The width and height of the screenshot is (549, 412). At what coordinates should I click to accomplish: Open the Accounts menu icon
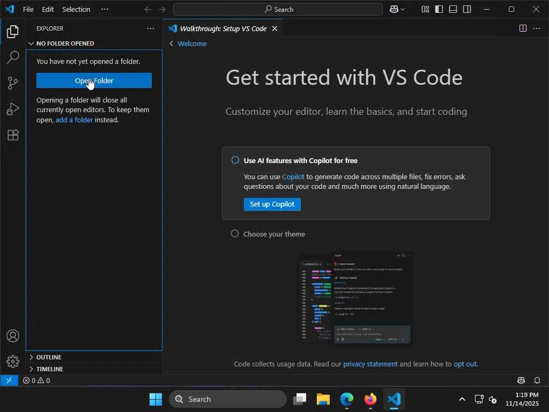coord(13,336)
